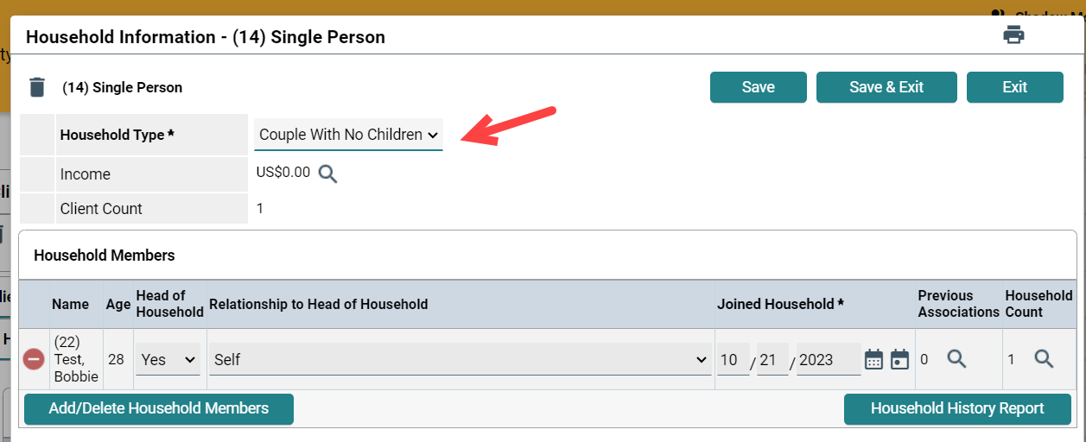The height and width of the screenshot is (442, 1086).
Task: Click the Exit button
Action: coord(1015,87)
